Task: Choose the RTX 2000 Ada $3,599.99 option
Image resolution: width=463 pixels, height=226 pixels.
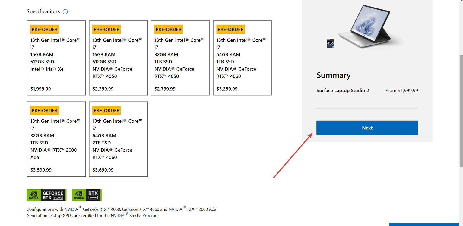Action: tap(56, 139)
